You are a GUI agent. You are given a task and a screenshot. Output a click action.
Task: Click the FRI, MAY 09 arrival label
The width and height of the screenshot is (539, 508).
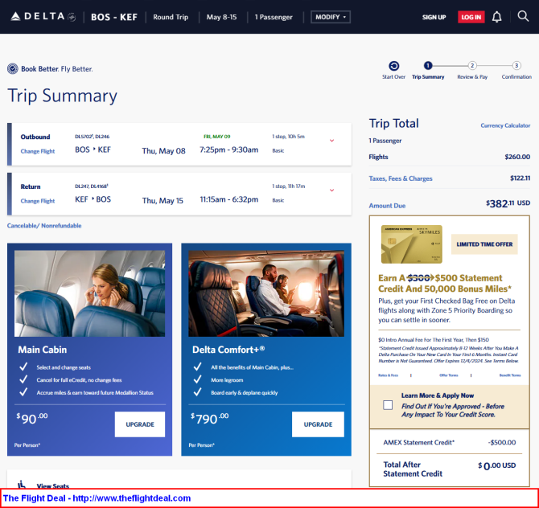[x=217, y=137]
